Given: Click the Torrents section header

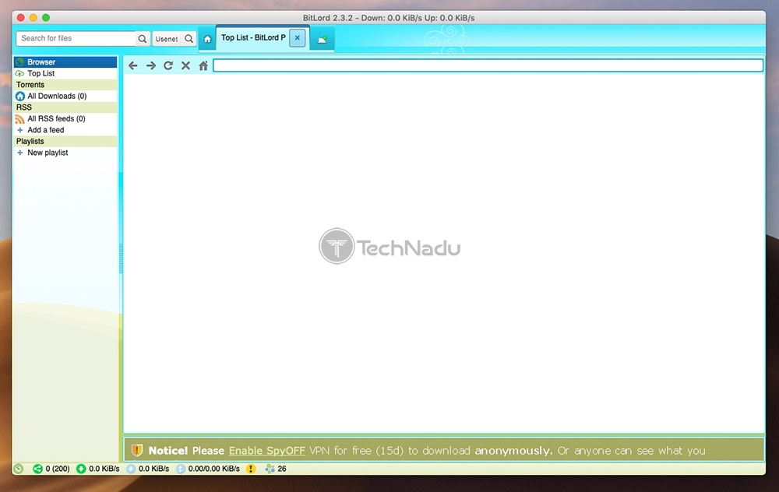Looking at the screenshot, I should (x=65, y=85).
